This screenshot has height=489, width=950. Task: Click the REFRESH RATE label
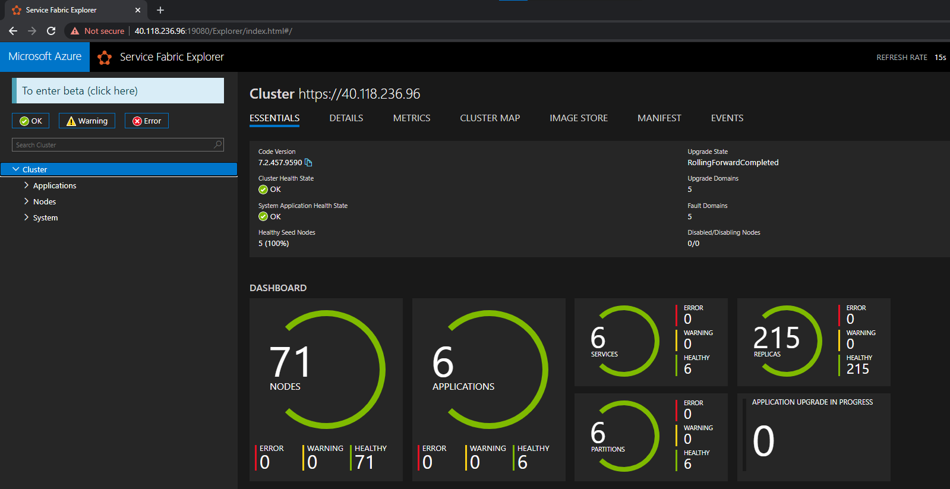[x=902, y=58]
